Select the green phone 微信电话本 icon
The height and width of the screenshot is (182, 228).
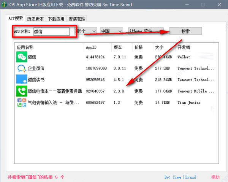(22, 91)
